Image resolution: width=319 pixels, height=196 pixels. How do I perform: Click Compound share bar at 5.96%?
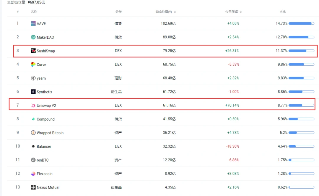[301, 119]
